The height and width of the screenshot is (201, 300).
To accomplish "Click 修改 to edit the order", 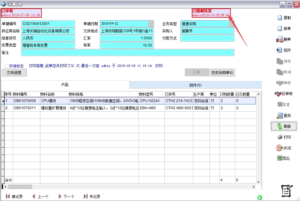I will pyautogui.click(x=279, y=50).
